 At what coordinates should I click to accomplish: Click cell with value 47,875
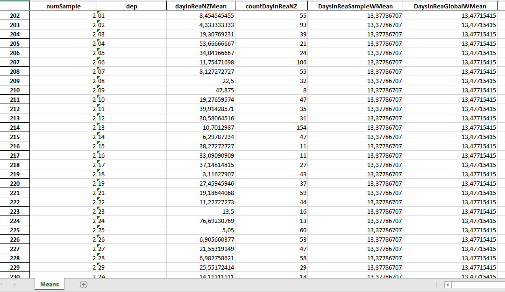(201, 90)
